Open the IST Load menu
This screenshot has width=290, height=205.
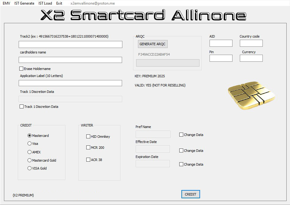[45, 3]
